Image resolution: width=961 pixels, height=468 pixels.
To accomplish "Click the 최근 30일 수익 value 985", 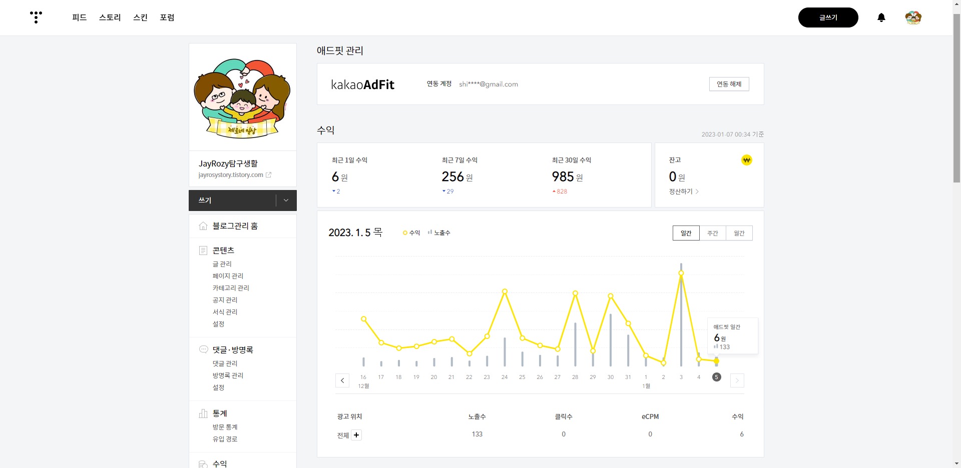I will click(563, 176).
